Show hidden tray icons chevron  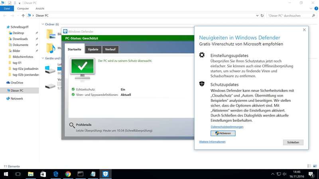273,174
